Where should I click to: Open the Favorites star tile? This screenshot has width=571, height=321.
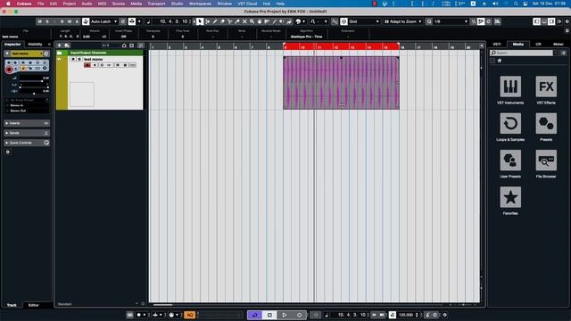click(510, 197)
